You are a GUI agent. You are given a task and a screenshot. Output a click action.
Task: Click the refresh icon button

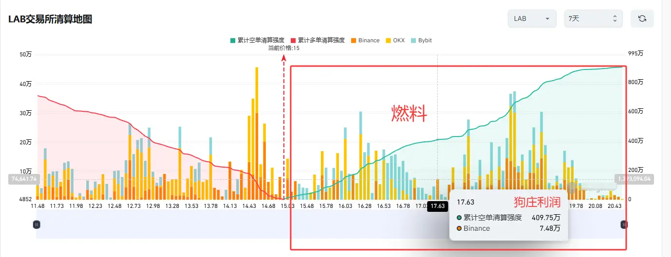642,18
